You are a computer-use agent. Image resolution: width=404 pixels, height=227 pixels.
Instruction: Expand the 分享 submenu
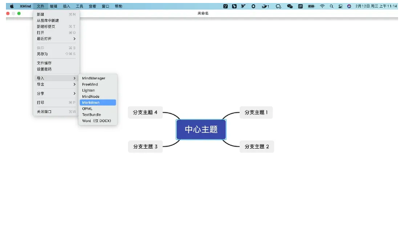tap(56, 94)
